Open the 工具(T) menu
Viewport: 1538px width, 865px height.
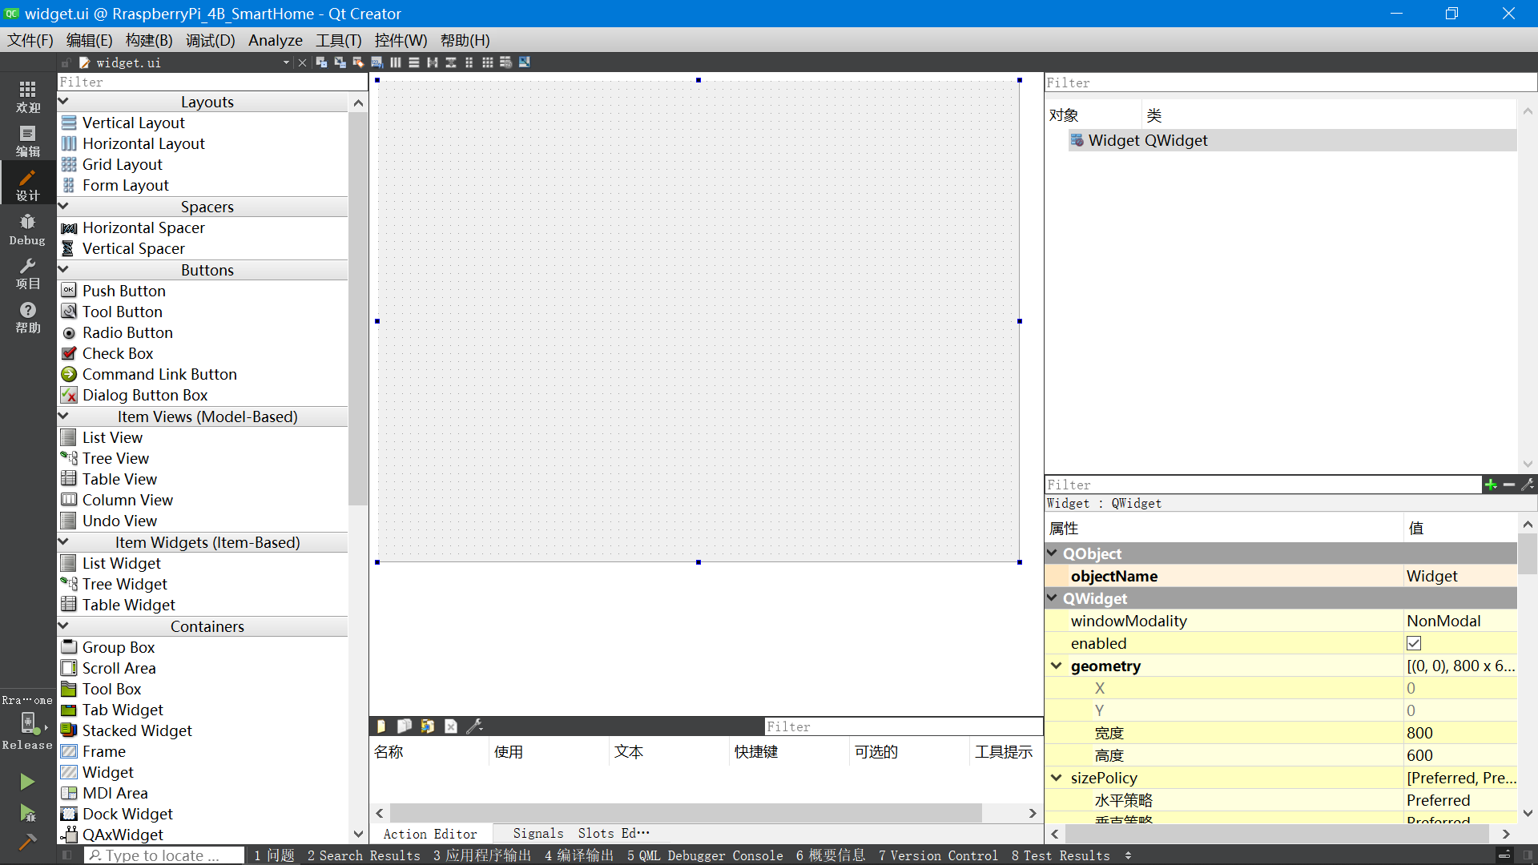tap(338, 40)
